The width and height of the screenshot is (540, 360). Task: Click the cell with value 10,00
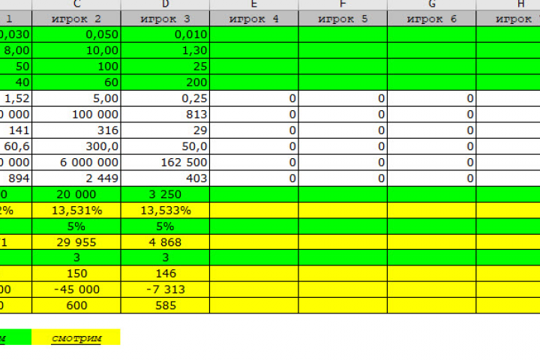click(x=76, y=50)
